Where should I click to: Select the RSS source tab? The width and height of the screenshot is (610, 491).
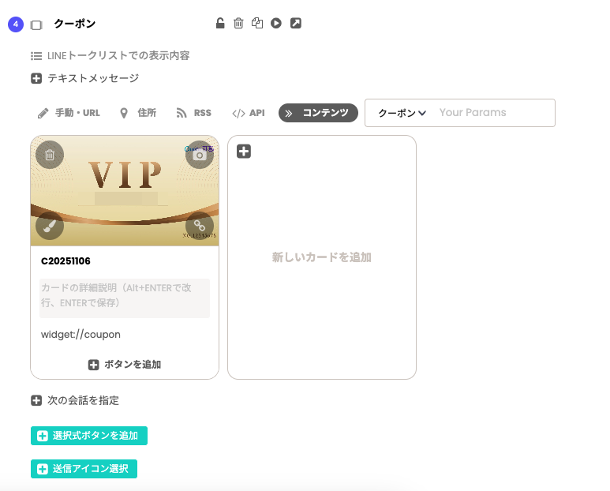194,113
